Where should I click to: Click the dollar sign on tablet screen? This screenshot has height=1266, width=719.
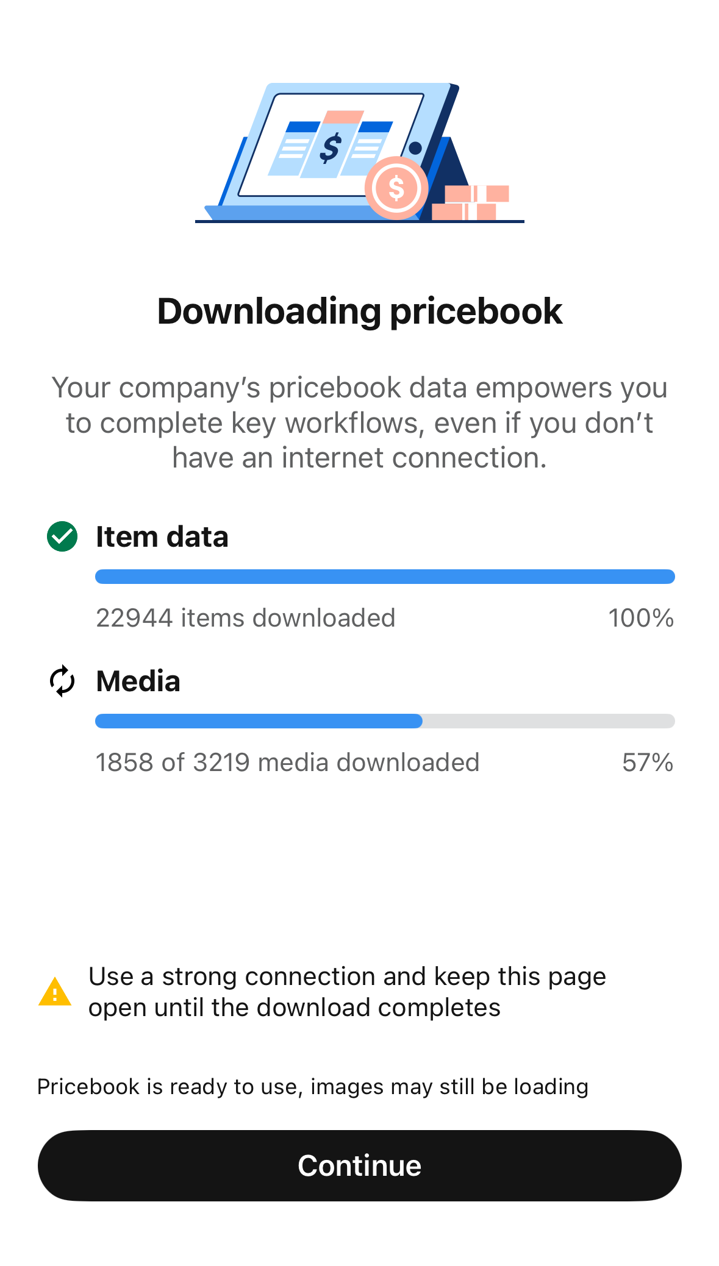pyautogui.click(x=331, y=148)
